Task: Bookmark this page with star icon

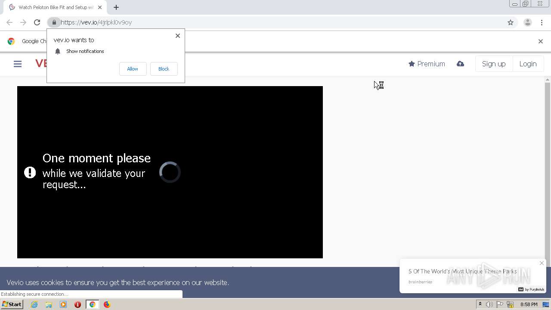Action: coord(511,22)
